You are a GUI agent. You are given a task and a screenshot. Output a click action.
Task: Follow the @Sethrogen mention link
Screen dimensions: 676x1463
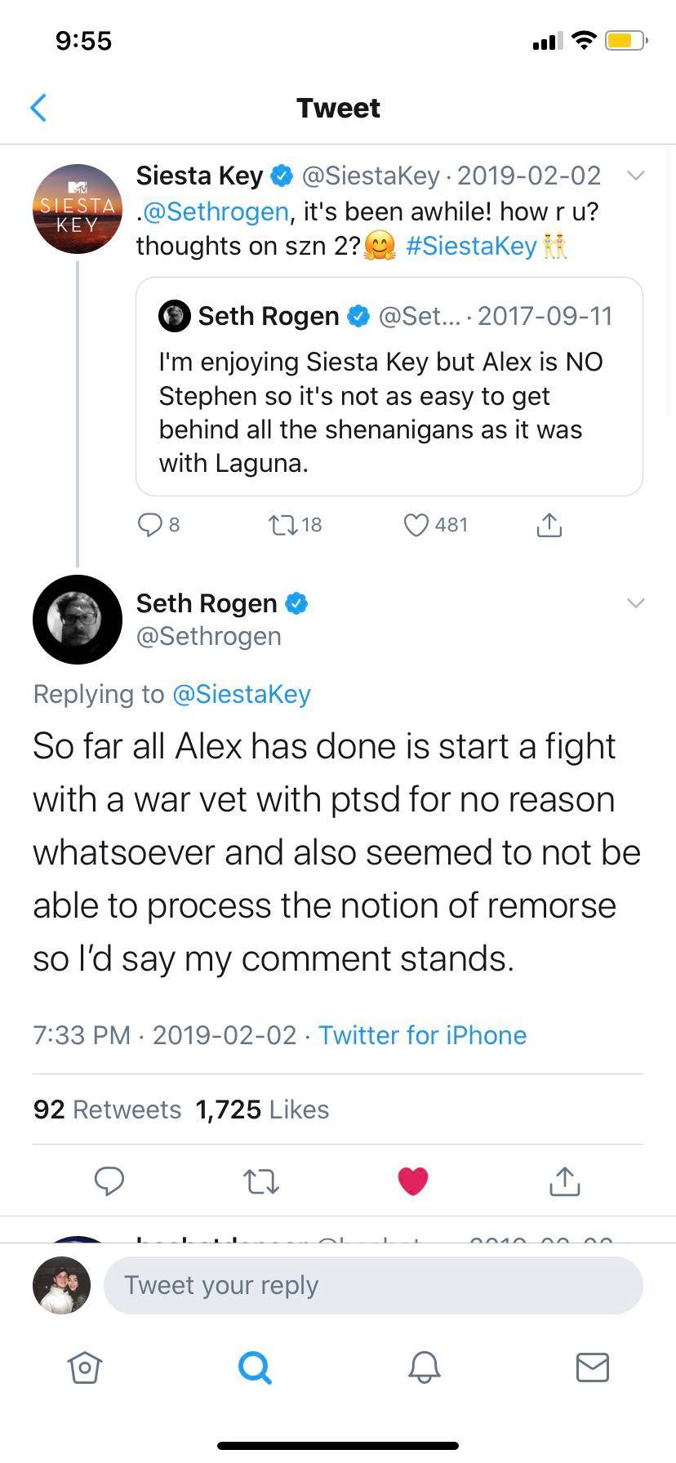(x=214, y=211)
